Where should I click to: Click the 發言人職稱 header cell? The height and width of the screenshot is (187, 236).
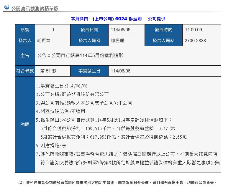click(x=89, y=41)
